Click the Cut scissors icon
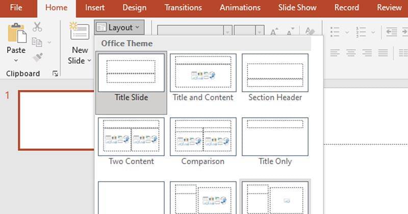 (37, 27)
